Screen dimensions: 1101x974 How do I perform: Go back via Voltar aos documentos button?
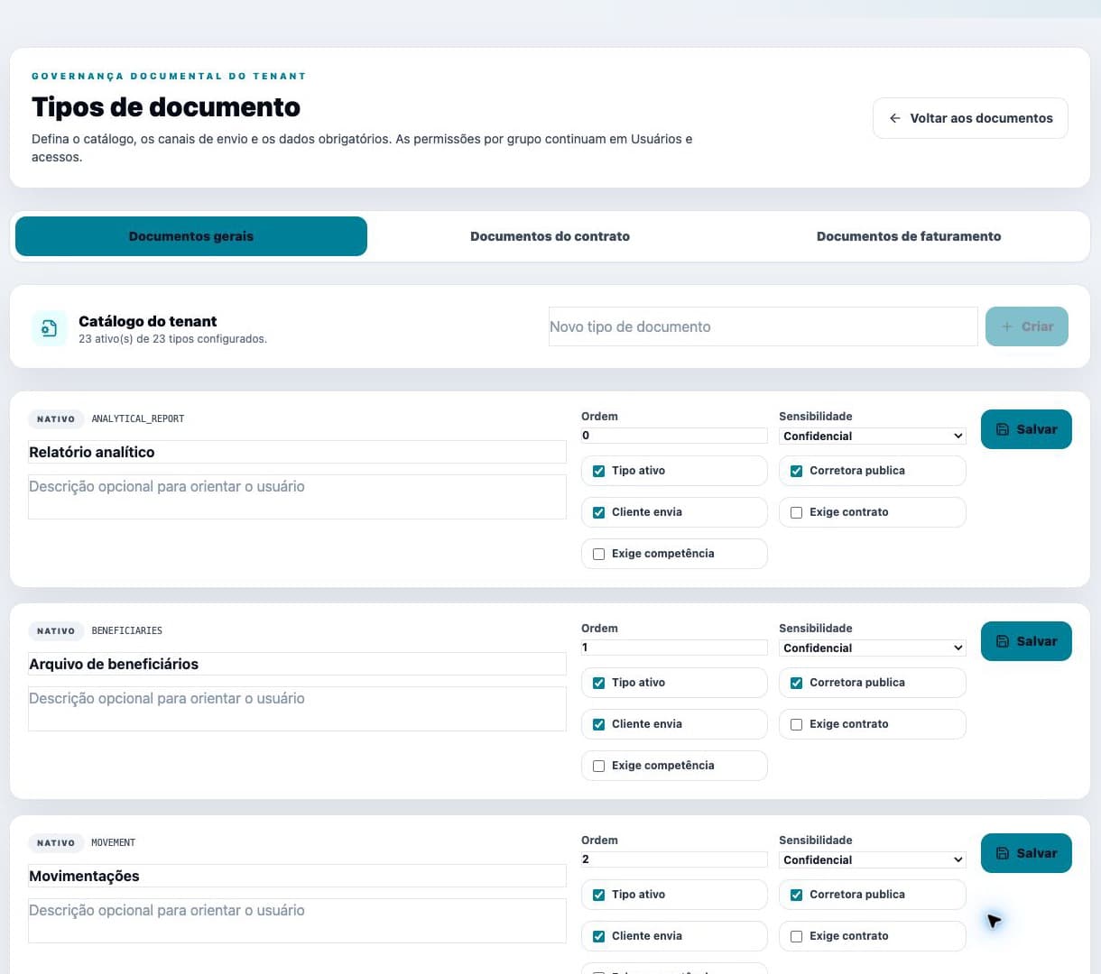coord(970,118)
